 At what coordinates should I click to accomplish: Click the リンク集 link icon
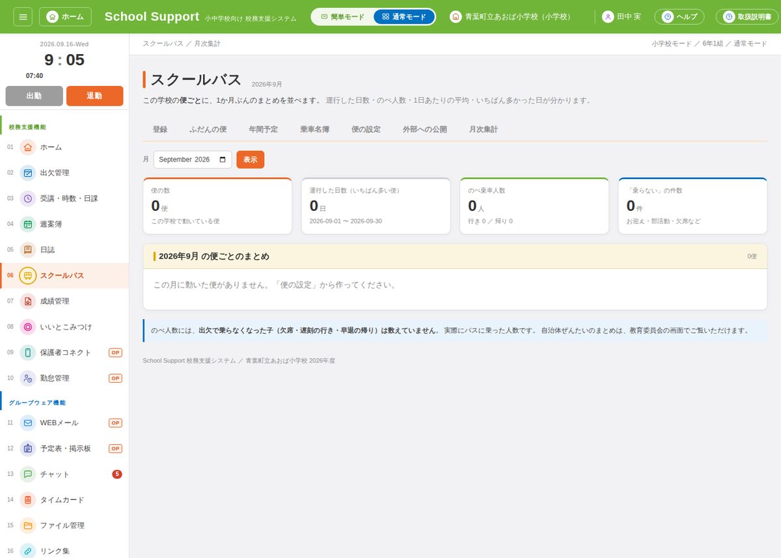pyautogui.click(x=28, y=551)
